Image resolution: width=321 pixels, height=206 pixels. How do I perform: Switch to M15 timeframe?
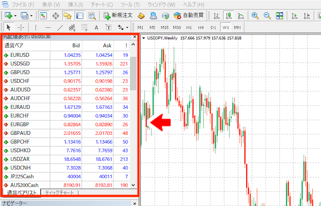(x=165, y=28)
